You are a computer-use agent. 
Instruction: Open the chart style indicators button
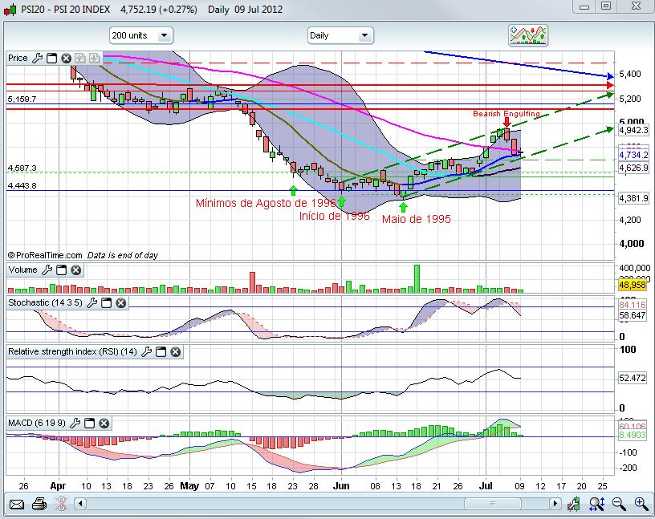[x=528, y=35]
